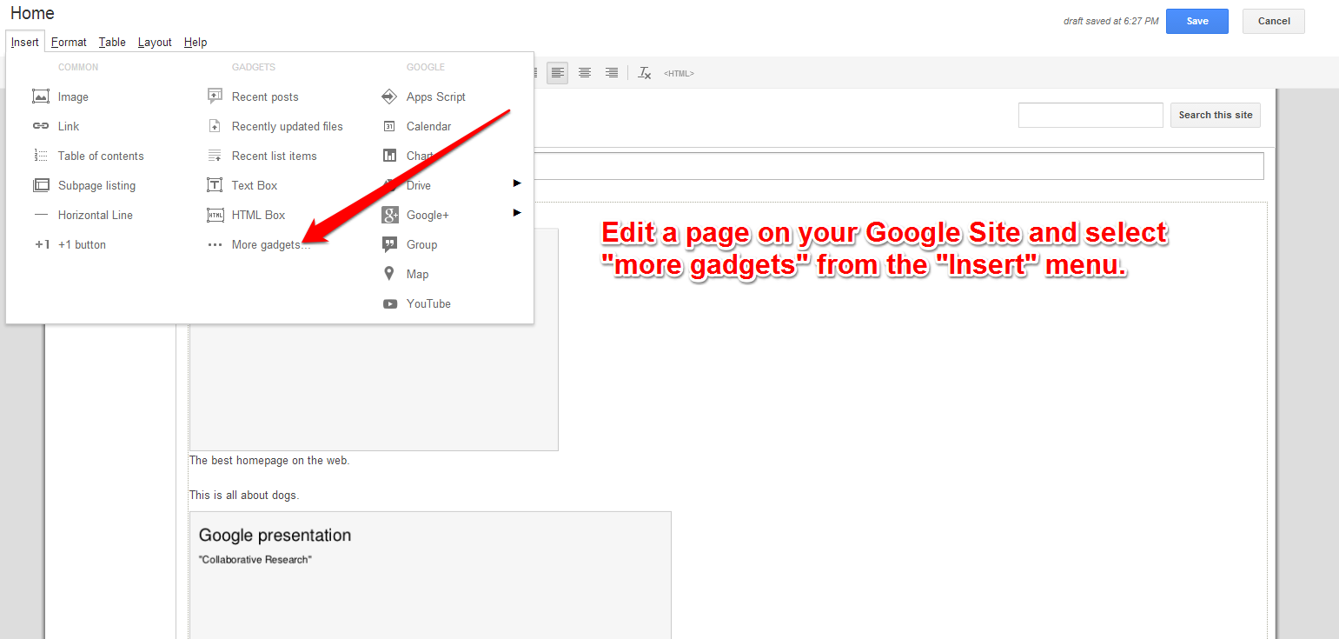Click the Image icon in Insert menu
Screen dimensions: 1339x639
click(41, 97)
